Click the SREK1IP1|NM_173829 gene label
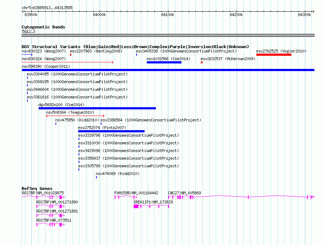325x245 pixels. pyautogui.click(x=153, y=202)
